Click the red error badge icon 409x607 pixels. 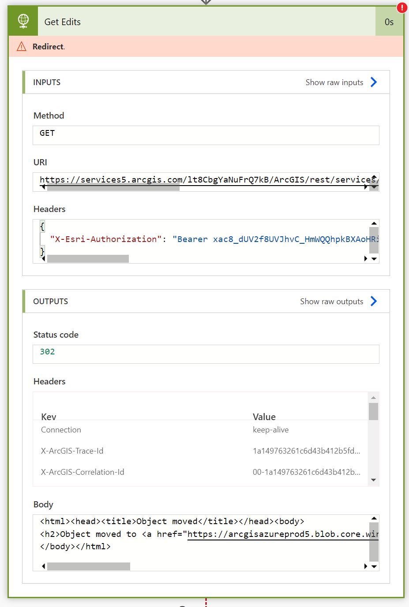coord(402,7)
